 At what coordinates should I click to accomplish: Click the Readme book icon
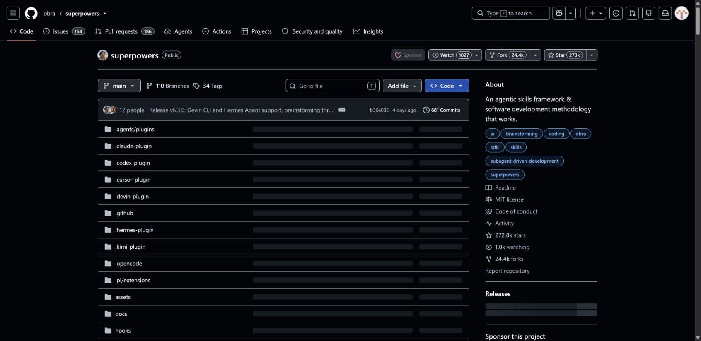point(489,187)
